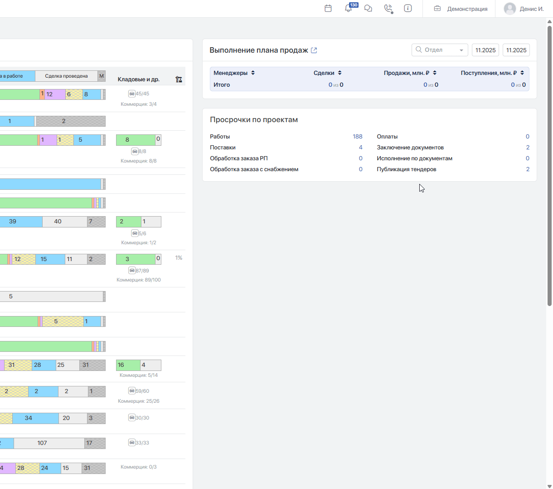Click the phone calls icon
The width and height of the screenshot is (553, 489).
coord(388,9)
